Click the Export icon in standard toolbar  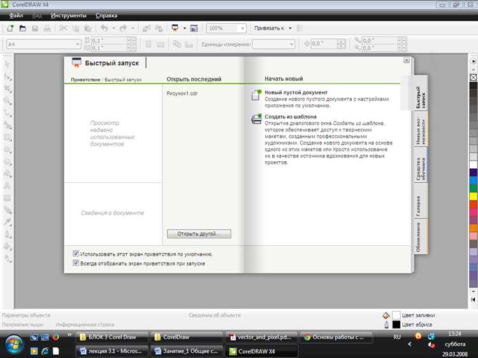tap(159, 28)
